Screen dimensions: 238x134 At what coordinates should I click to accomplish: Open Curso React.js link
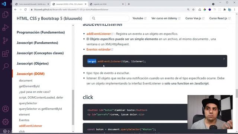[220, 18]
